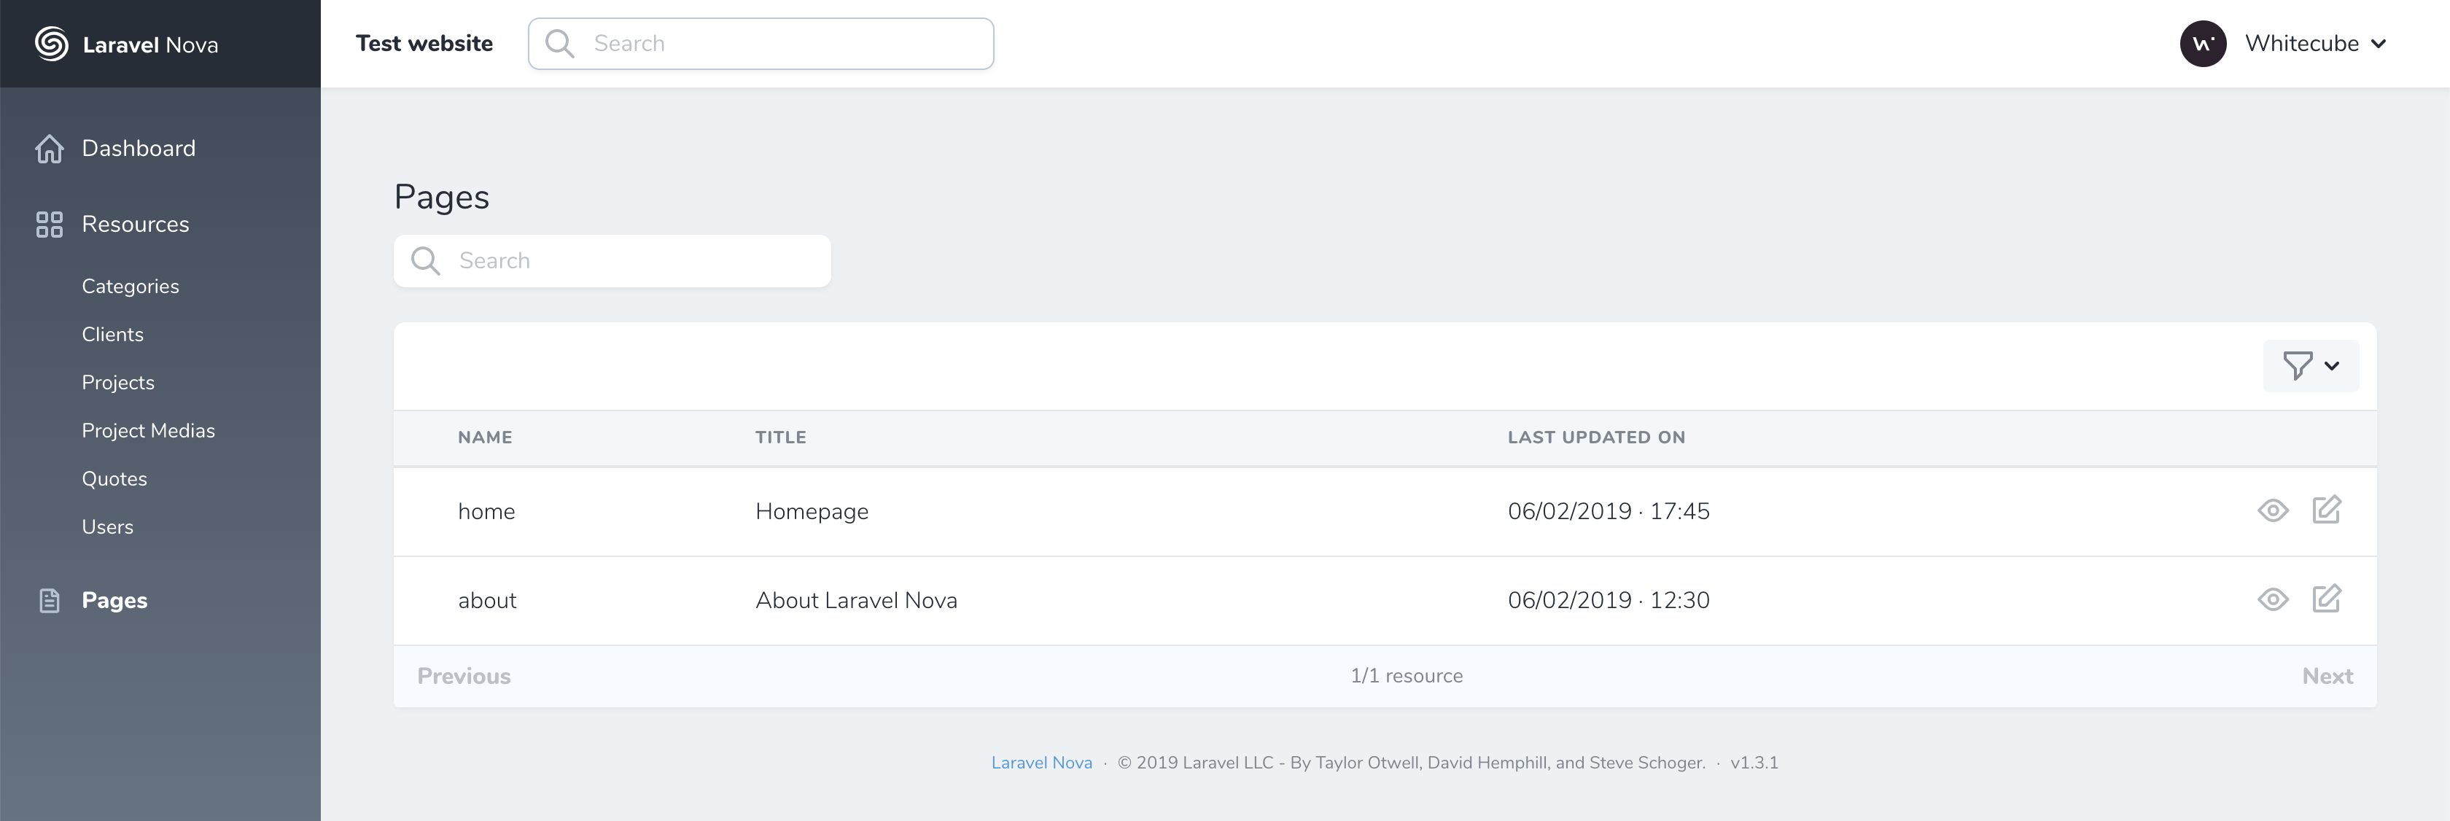Edit the home page via pencil icon
Screen dimensions: 2450x821
pos(2326,510)
